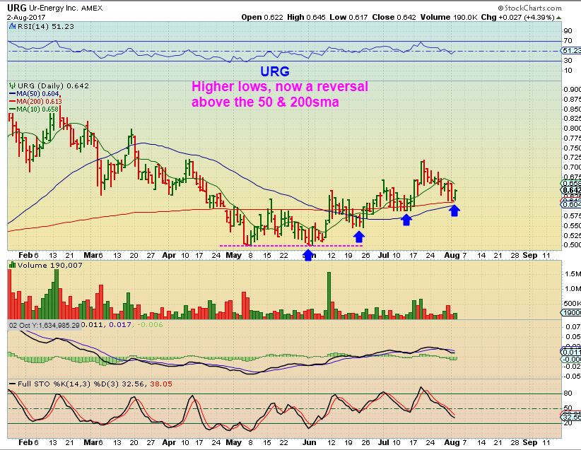Click the URG (Daily) 0.642 legend label

pyautogui.click(x=53, y=85)
